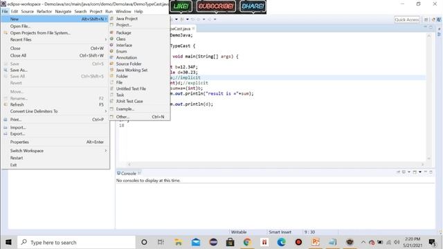Open the Search menu
Screen dimensions: 443x249
(x=80, y=11)
